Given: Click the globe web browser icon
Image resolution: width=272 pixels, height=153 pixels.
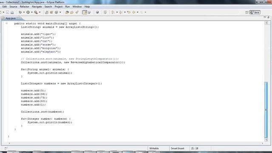Looking at the screenshot, I should [x=97, y=12].
